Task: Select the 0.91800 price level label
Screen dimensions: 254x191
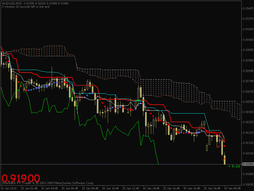Action: pyautogui.click(x=248, y=174)
